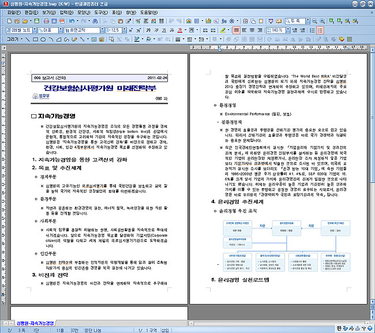Open the font name dropdown arrow
This screenshot has width=375, height=333.
[102, 30]
